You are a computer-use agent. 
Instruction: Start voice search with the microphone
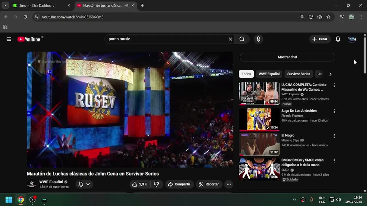click(258, 39)
